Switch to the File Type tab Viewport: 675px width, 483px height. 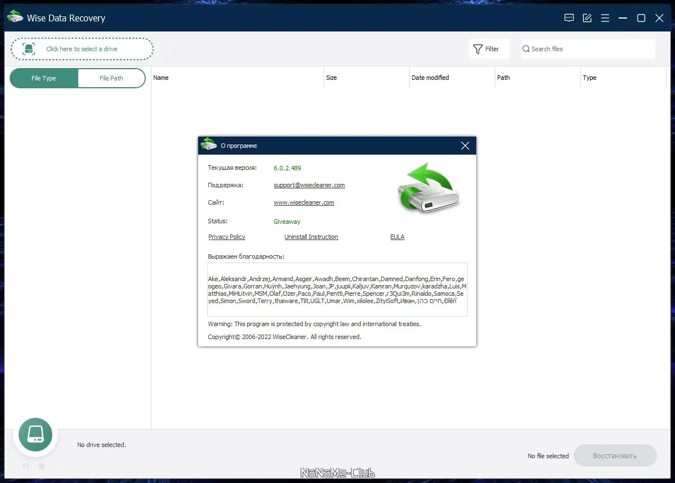44,78
